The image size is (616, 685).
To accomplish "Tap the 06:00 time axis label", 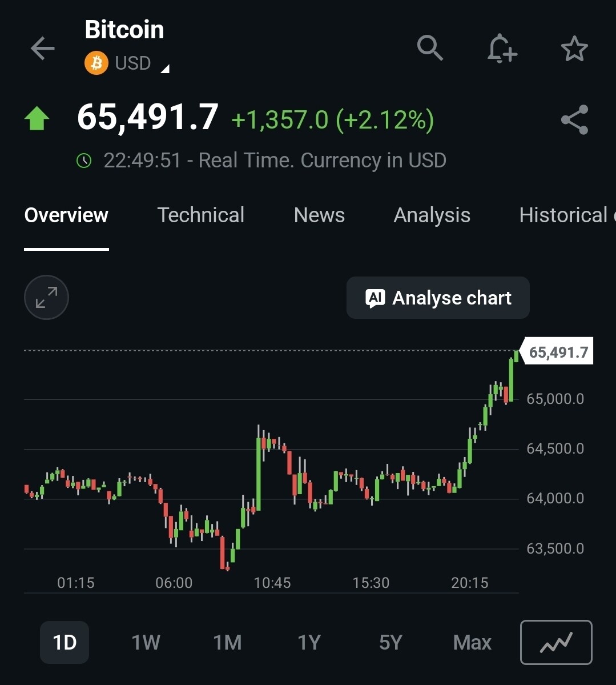I will point(174,583).
